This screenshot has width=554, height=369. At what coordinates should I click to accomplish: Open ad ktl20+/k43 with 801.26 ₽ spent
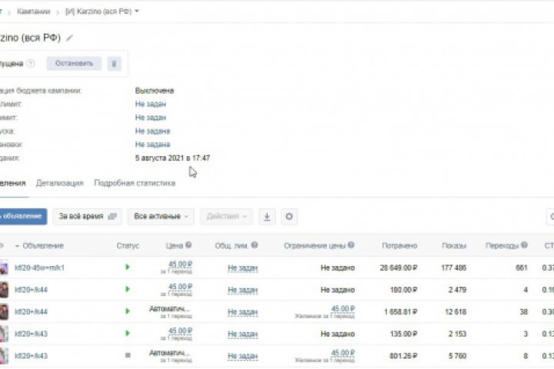click(31, 356)
